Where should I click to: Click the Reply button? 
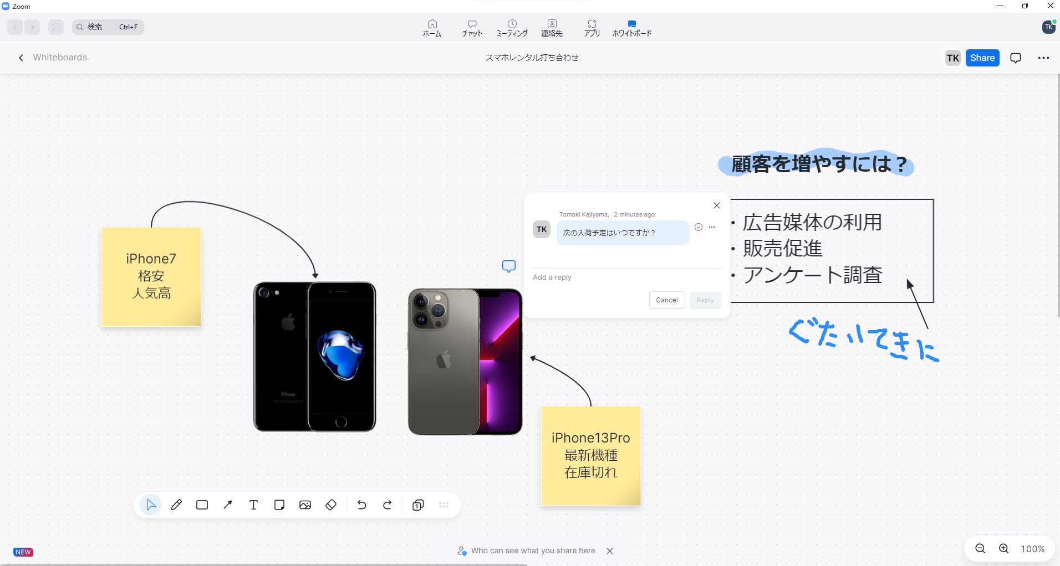click(705, 300)
